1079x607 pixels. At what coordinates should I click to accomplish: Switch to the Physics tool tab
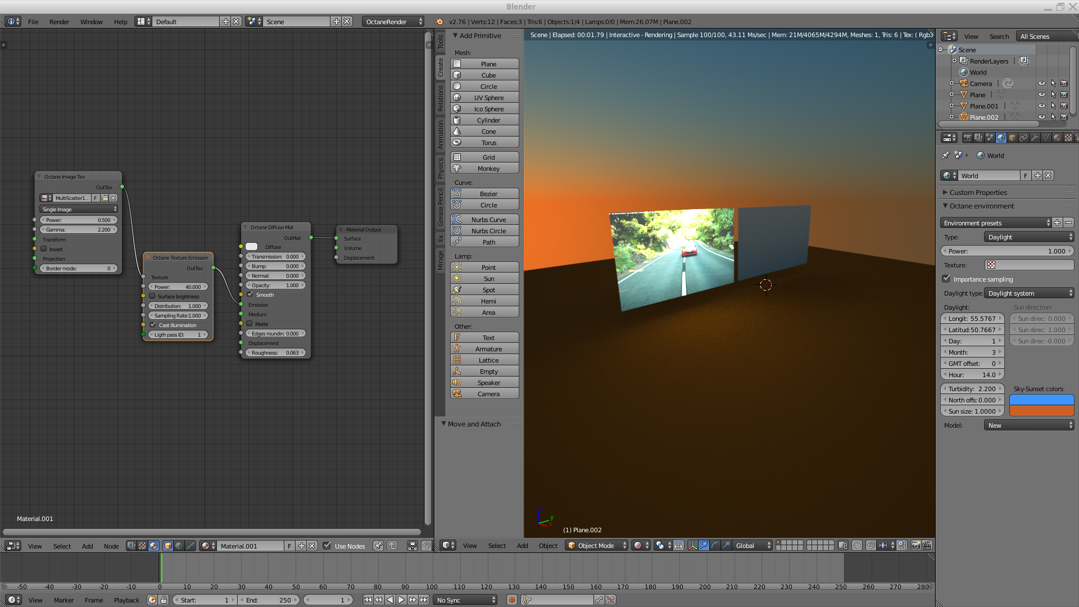coord(441,169)
